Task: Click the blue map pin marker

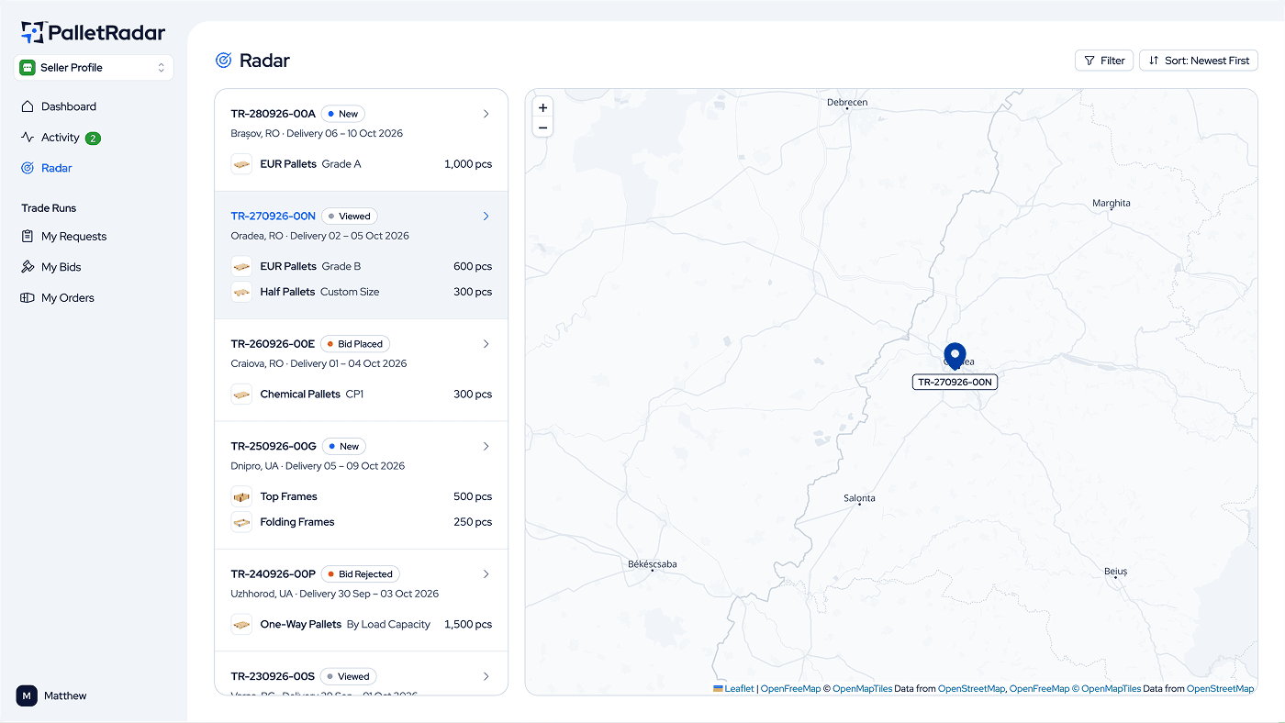Action: (x=955, y=356)
